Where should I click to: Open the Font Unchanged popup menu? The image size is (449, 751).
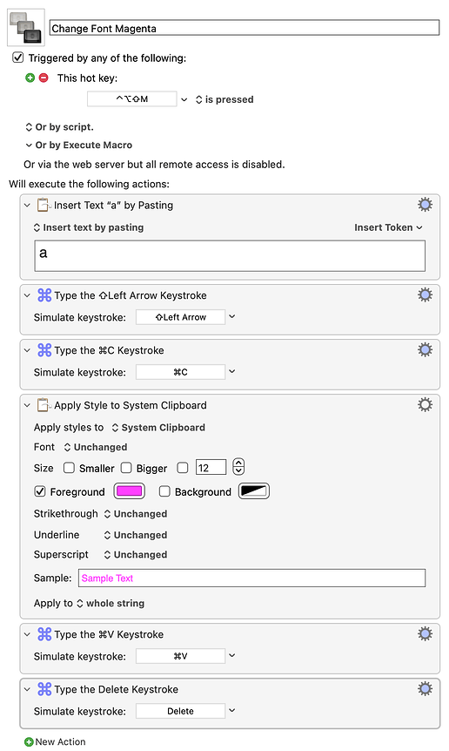(96, 447)
